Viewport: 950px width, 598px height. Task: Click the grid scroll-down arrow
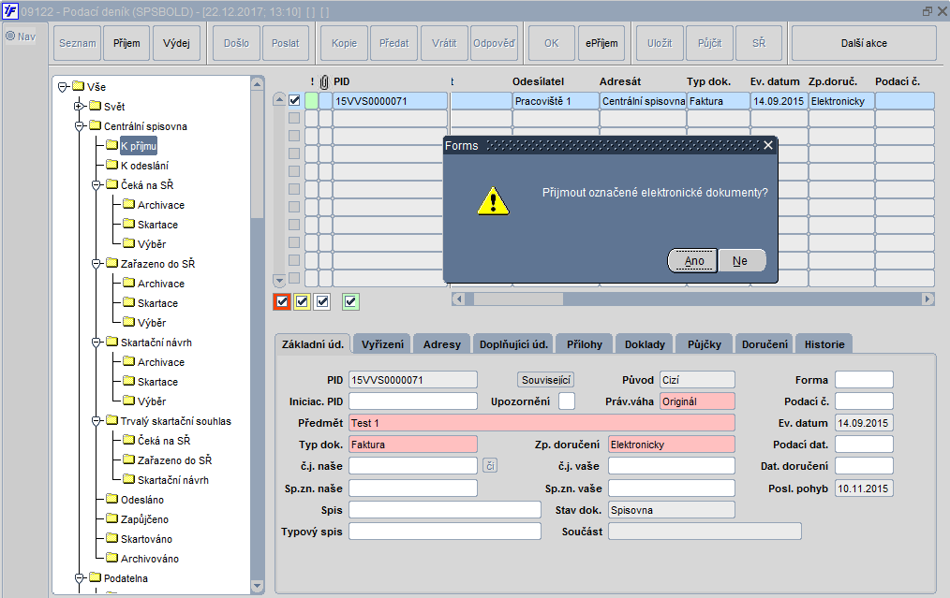click(x=279, y=280)
